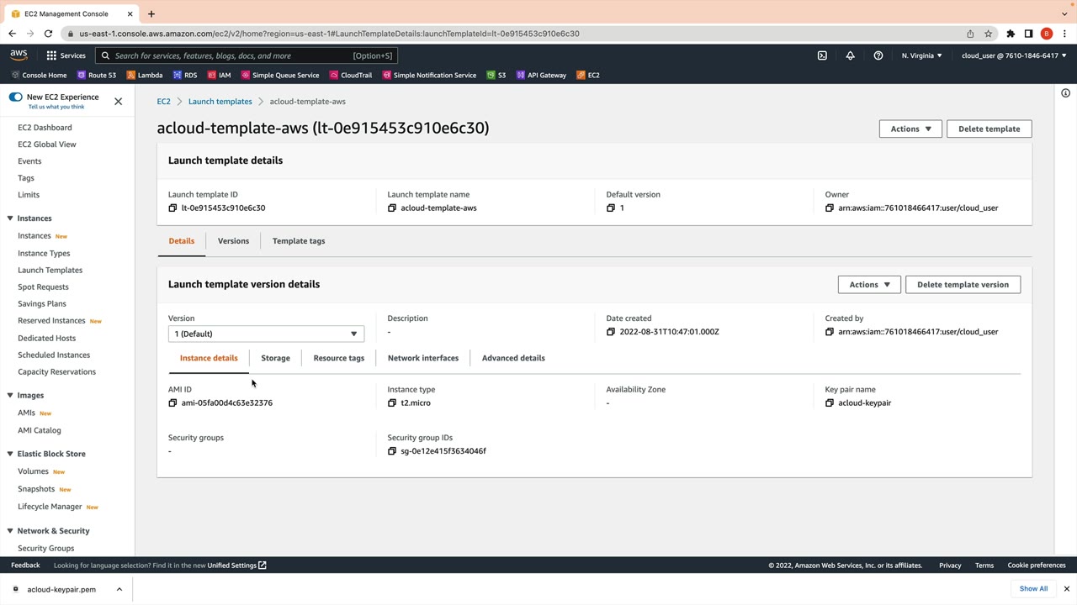Image resolution: width=1077 pixels, height=605 pixels.
Task: Copy the security group ID sg-0e12e415f3634046f
Action: [x=392, y=451]
